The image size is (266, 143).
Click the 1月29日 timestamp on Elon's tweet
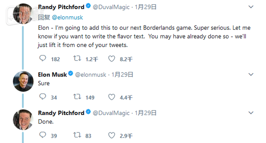point(123,74)
